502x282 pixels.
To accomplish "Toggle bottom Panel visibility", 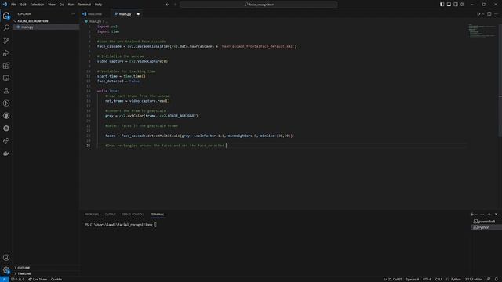I will coord(449,5).
